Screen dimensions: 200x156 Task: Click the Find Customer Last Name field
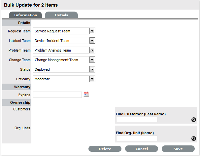click(x=137, y=120)
